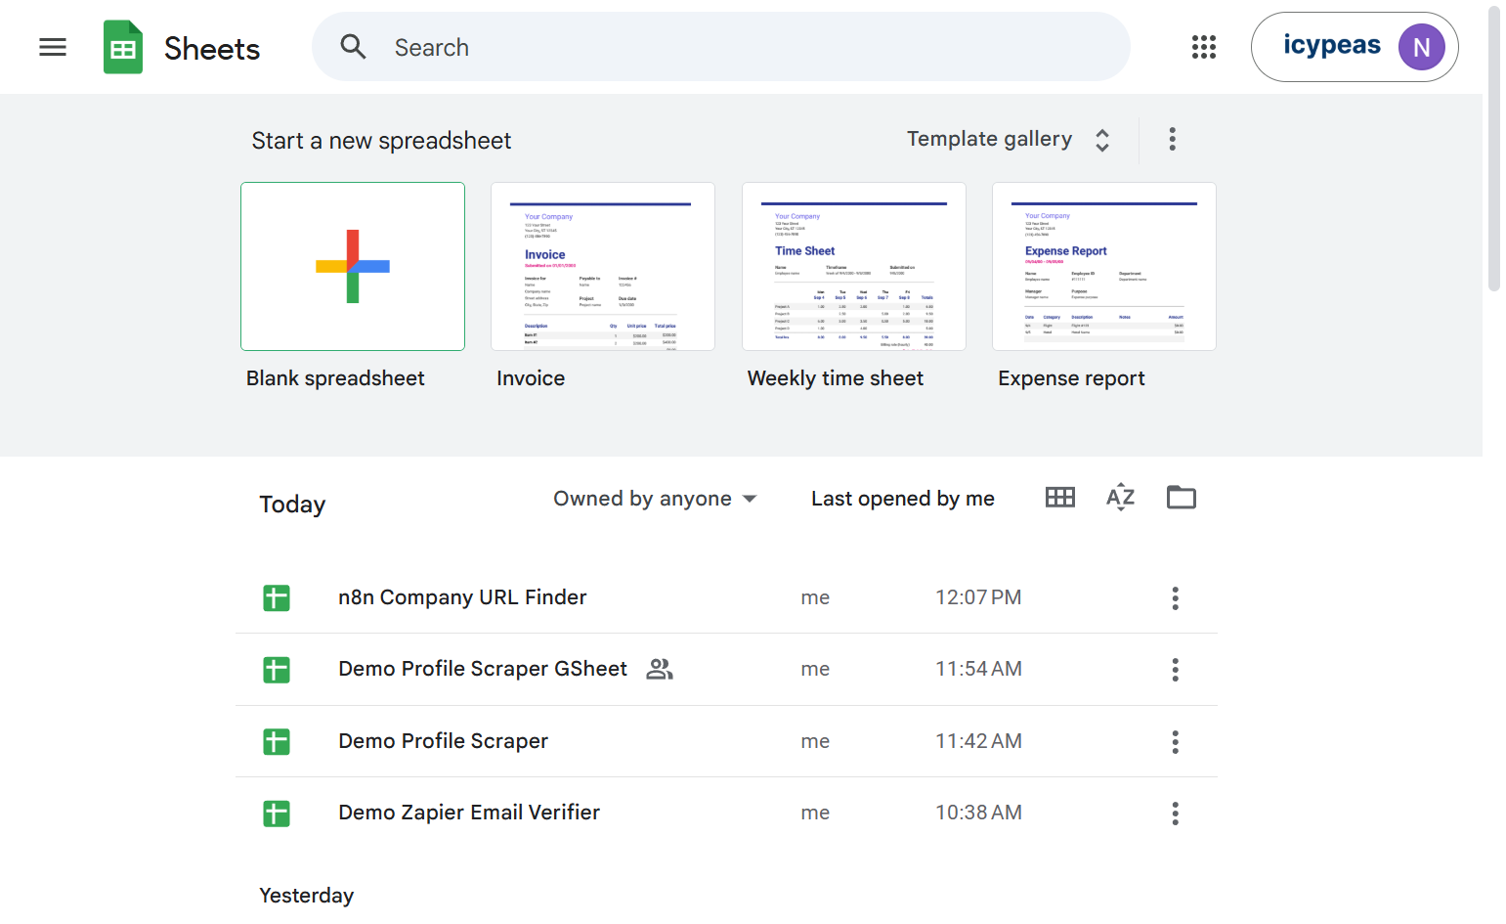Viewport: 1506px width, 924px height.
Task: Click the Last opened by me header
Action: 903,499
